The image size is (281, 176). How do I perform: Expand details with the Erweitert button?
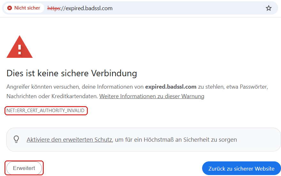pos(24,168)
